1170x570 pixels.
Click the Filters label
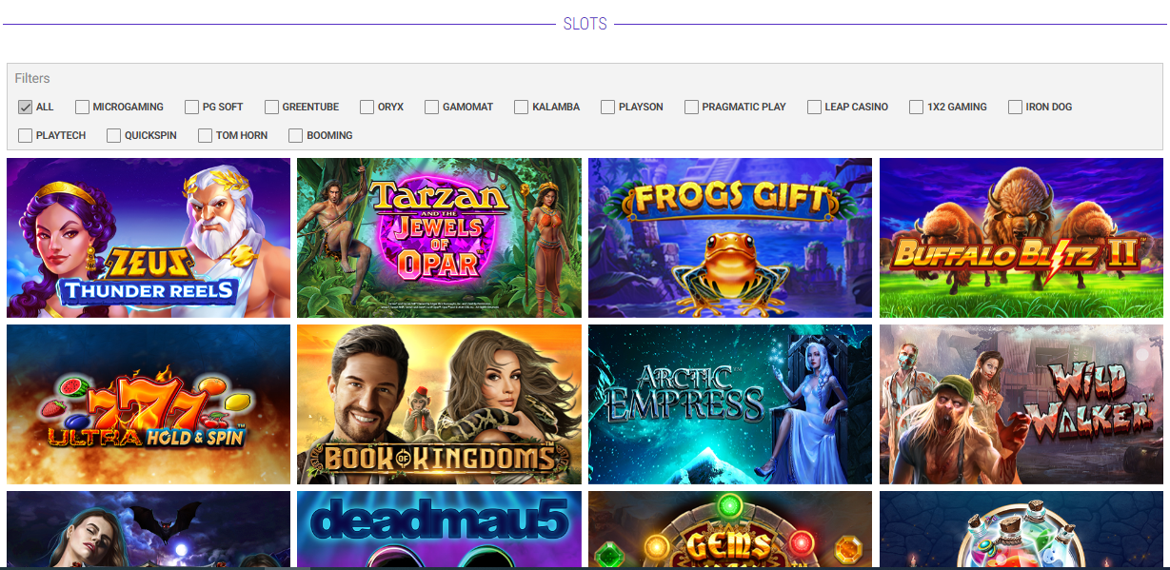coord(32,78)
